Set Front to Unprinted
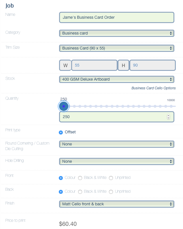Viewport: 183px width, 229px height. 111,178
